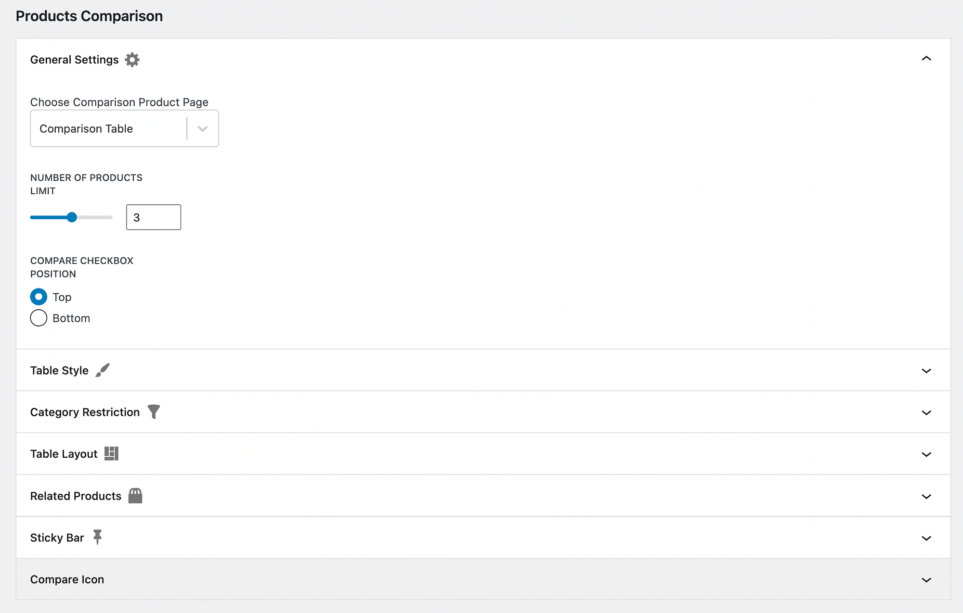The width and height of the screenshot is (963, 613).
Task: Select the Table Layout section header
Action: [x=64, y=453]
